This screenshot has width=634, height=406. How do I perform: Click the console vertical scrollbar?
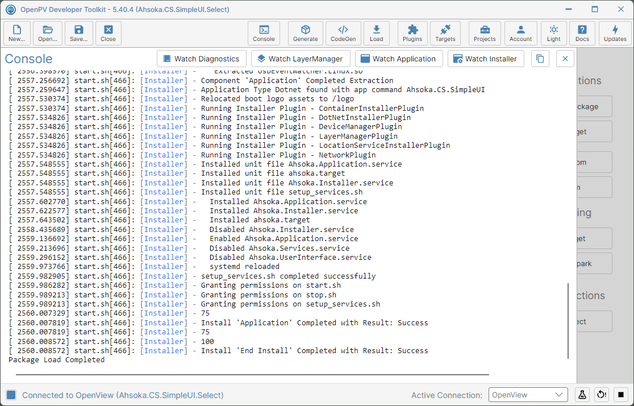pyautogui.click(x=568, y=321)
